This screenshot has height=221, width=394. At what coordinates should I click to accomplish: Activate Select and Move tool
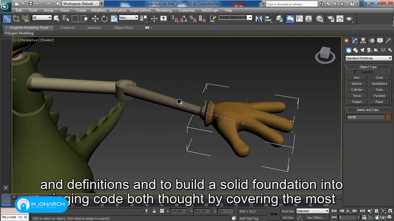(x=95, y=18)
